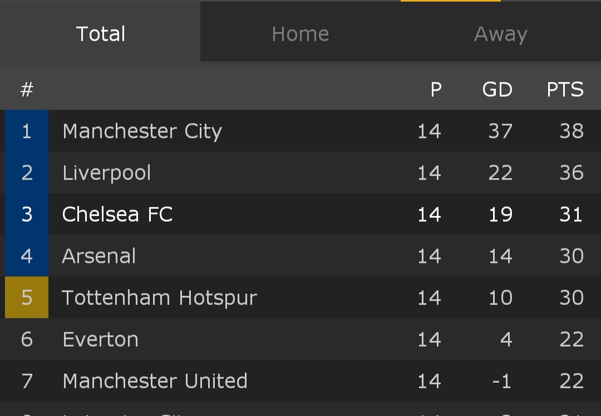
Task: Click the GD column header
Action: tap(497, 89)
